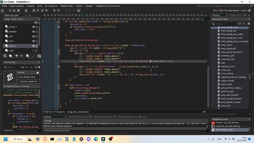
Task: Expand the Asset Browser header dropdown
Action: [249, 19]
